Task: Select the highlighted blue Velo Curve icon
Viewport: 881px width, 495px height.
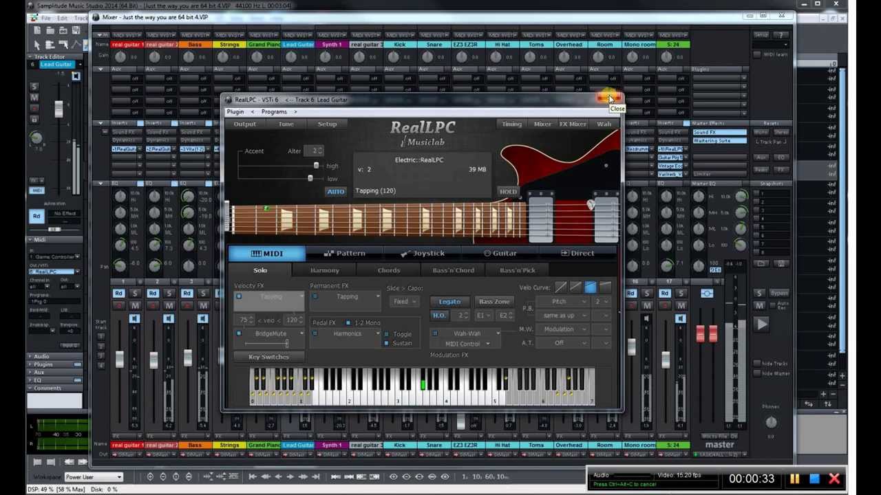Action: point(591,287)
